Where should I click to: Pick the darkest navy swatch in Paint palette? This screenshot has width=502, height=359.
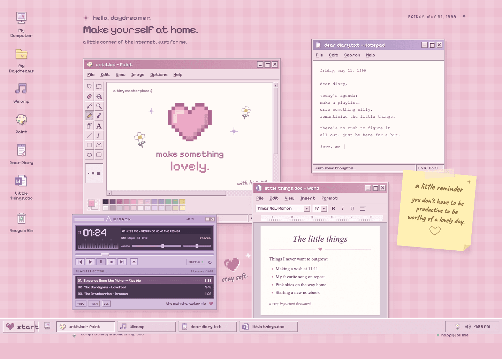106,202
